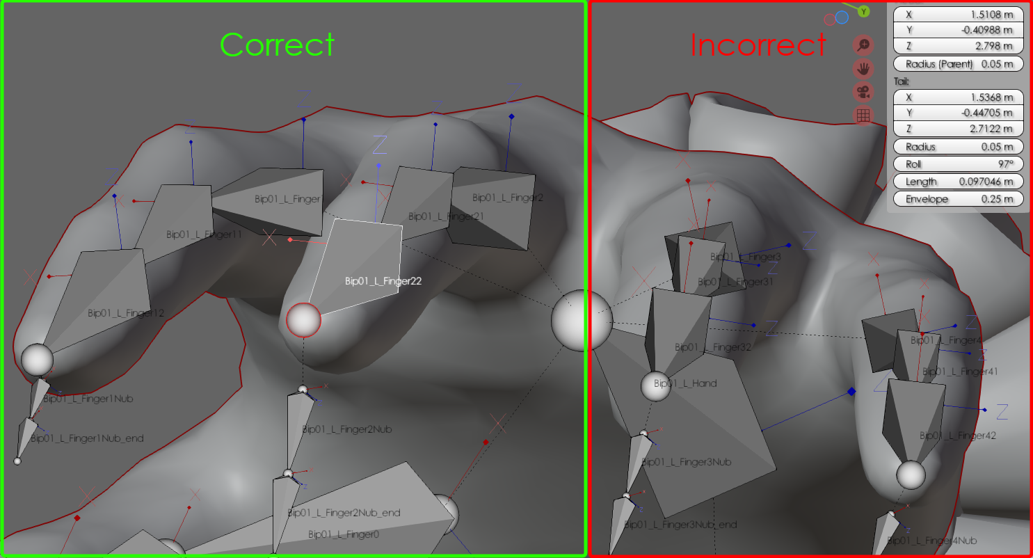
Task: Click the Roll field showing 97°
Action: click(959, 164)
